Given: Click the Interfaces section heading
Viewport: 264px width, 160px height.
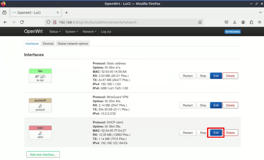Looking at the screenshot, I should [x=34, y=55].
